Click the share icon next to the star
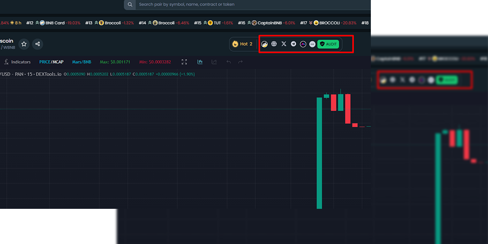 pyautogui.click(x=38, y=44)
